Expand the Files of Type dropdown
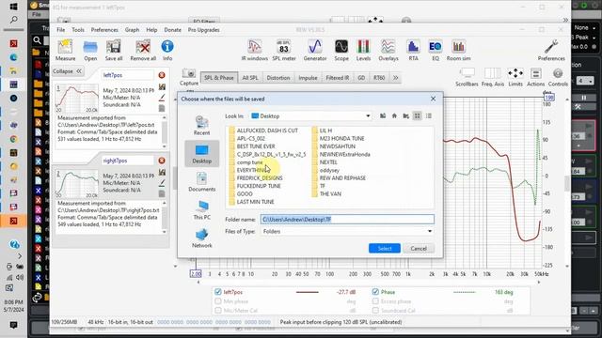 coord(430,231)
